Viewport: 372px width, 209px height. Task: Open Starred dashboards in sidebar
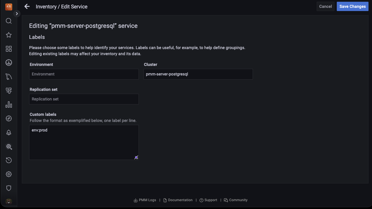coord(9,35)
